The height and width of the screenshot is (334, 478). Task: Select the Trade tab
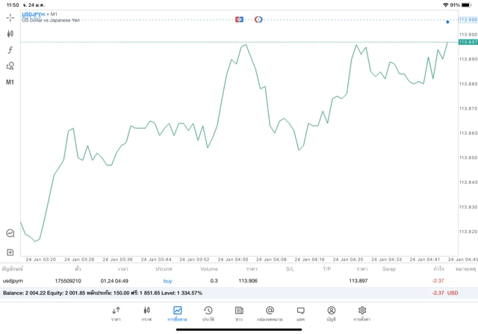point(177,313)
